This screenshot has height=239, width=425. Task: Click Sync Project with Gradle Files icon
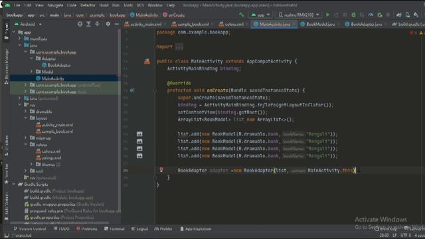point(398,15)
